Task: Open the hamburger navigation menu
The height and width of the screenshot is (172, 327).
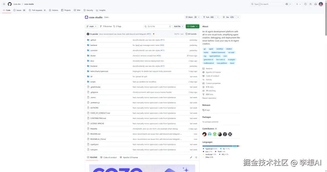Action: [4, 4]
